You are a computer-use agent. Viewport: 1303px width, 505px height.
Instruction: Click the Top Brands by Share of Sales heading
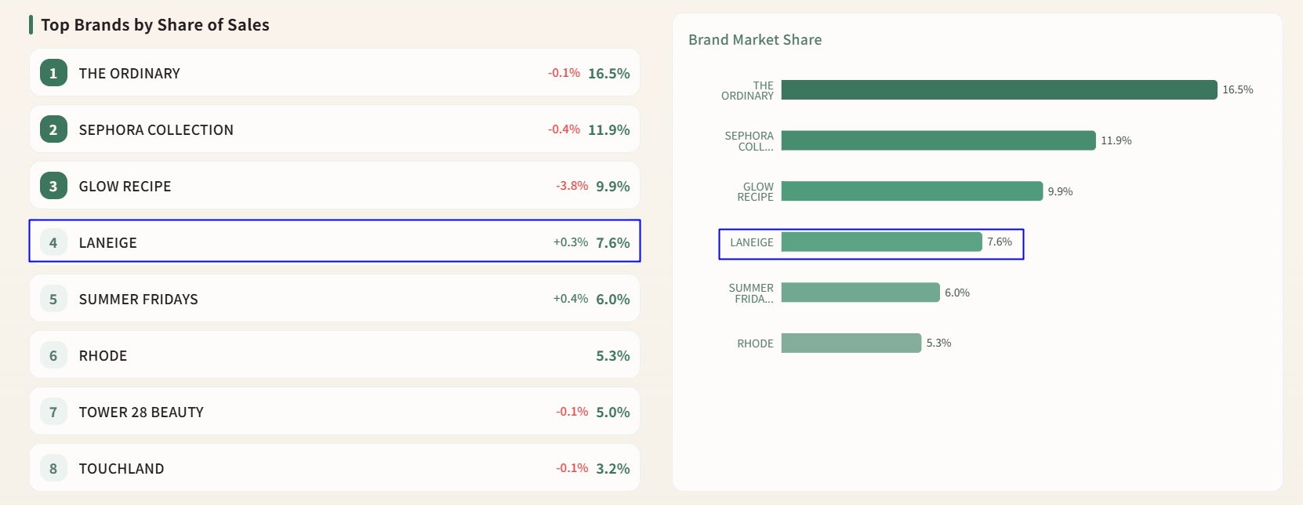pos(155,25)
